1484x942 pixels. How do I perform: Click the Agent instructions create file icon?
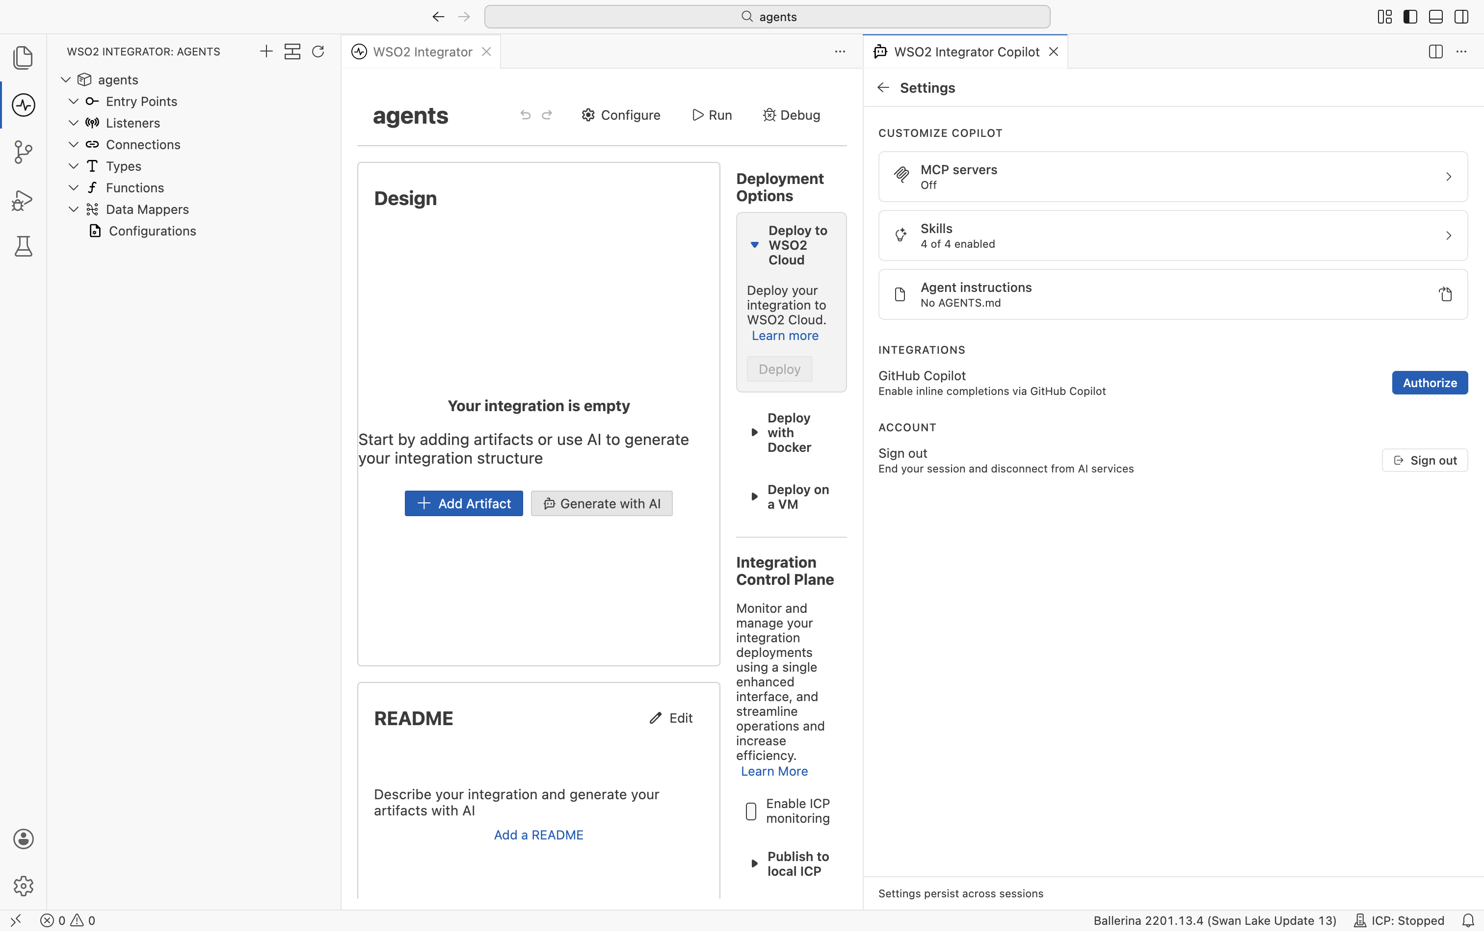[x=1446, y=294]
